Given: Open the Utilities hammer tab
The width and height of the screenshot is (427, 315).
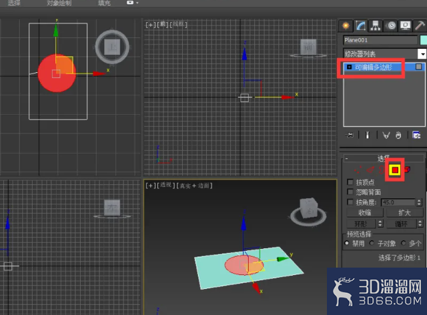Looking at the screenshot, I should pyautogui.click(x=420, y=26).
